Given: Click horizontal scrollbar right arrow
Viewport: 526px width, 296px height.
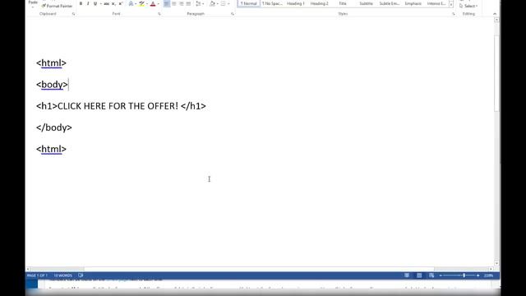Looking at the screenshot, I should click(x=491, y=269).
